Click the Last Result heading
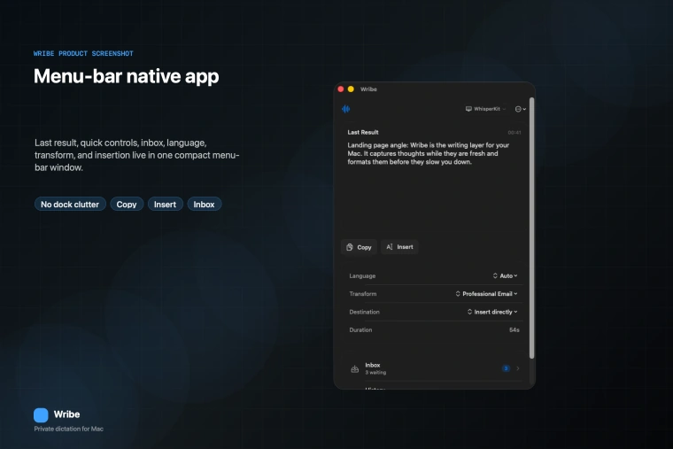 click(363, 132)
